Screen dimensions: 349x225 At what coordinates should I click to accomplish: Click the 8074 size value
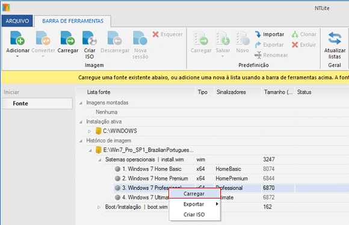pos(268,169)
